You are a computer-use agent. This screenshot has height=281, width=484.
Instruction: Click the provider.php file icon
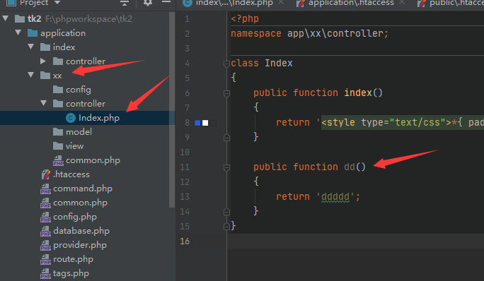pos(45,245)
